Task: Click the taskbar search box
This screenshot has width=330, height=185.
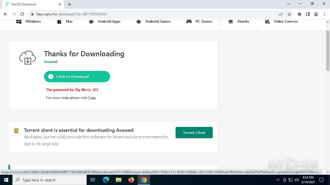Action: point(49,180)
